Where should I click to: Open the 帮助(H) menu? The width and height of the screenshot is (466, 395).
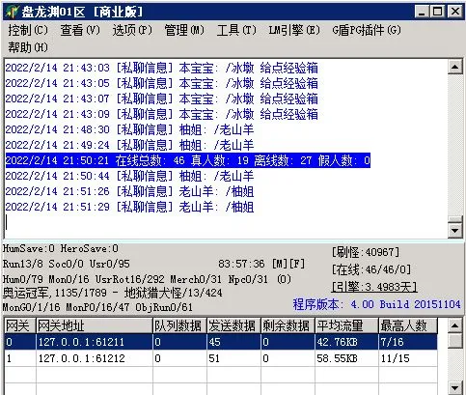pyautogui.click(x=28, y=47)
